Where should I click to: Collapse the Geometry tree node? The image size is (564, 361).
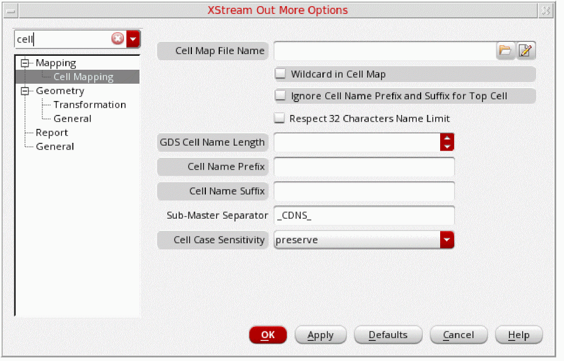click(x=25, y=91)
